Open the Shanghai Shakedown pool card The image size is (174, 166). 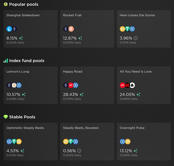pos(30,29)
